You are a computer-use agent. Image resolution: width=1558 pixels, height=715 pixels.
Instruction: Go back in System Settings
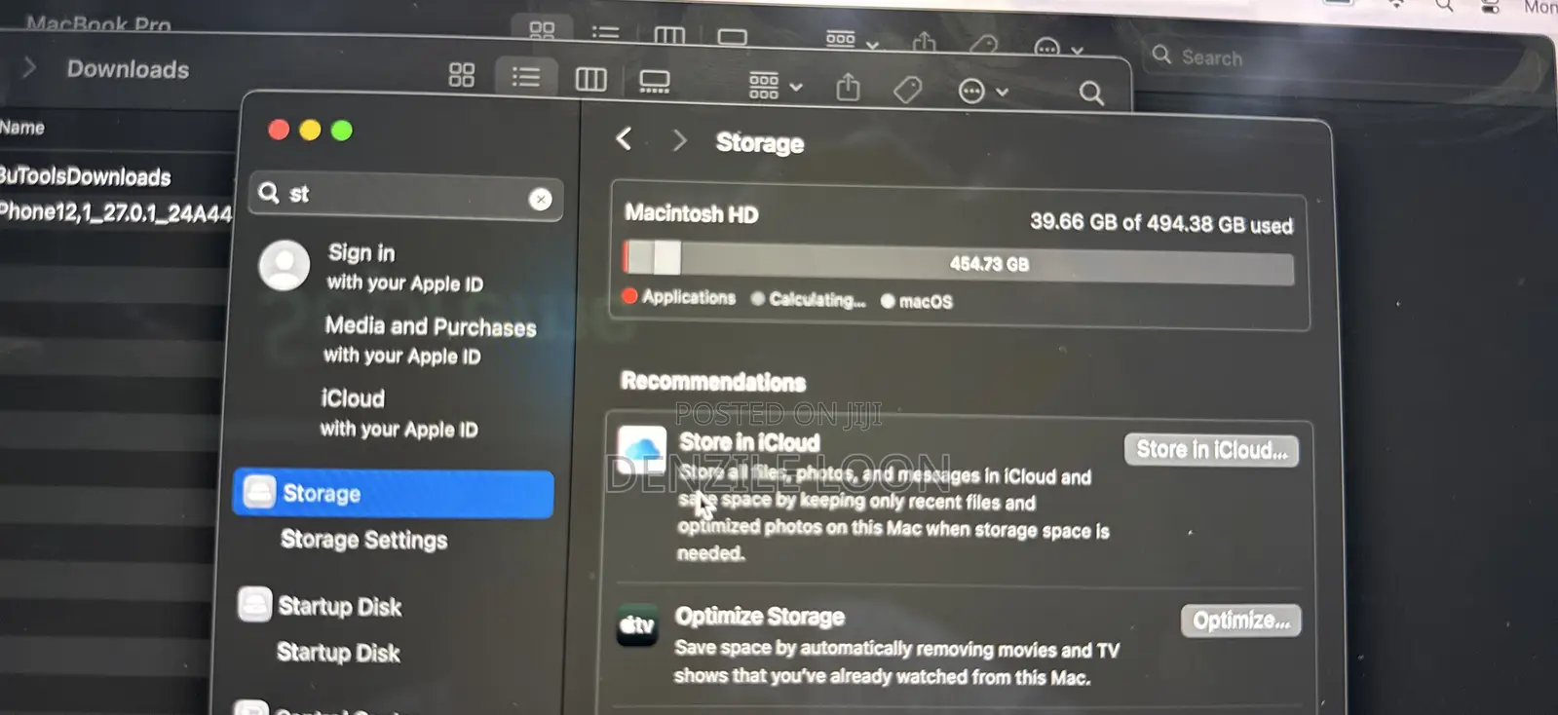tap(625, 138)
